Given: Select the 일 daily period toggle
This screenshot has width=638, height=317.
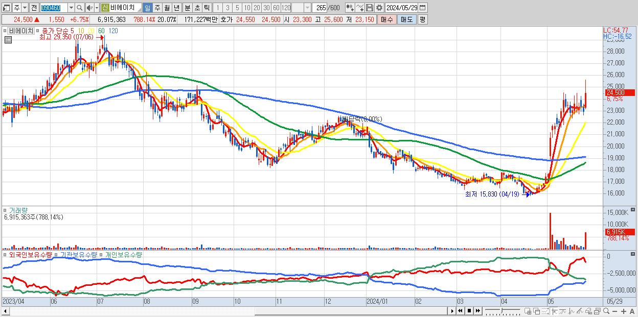Looking at the screenshot, I should tap(147, 8).
